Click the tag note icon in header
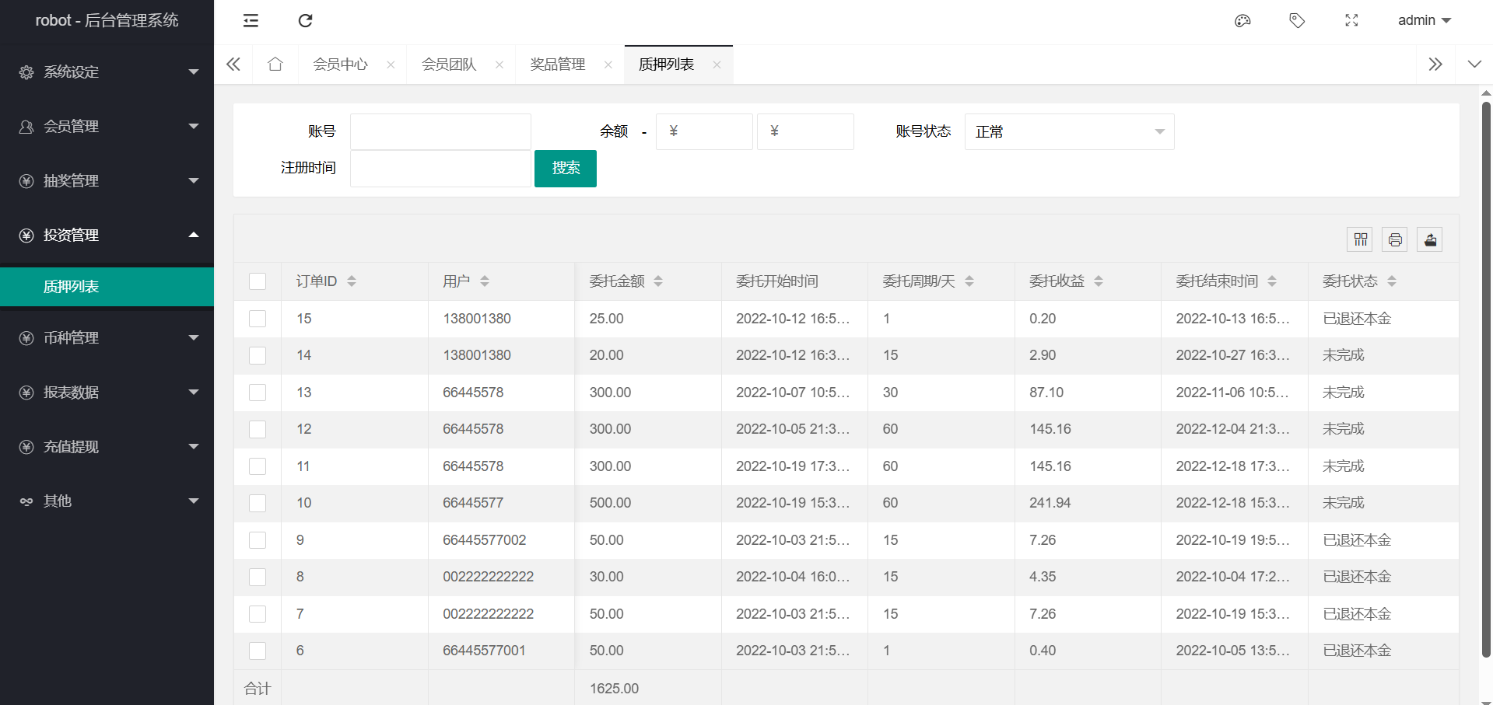 pyautogui.click(x=1297, y=21)
